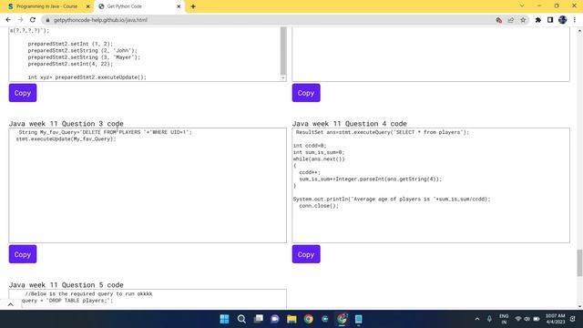This screenshot has height=328, width=583.
Task: Click the first code box scrollbar
Action: [283, 51]
